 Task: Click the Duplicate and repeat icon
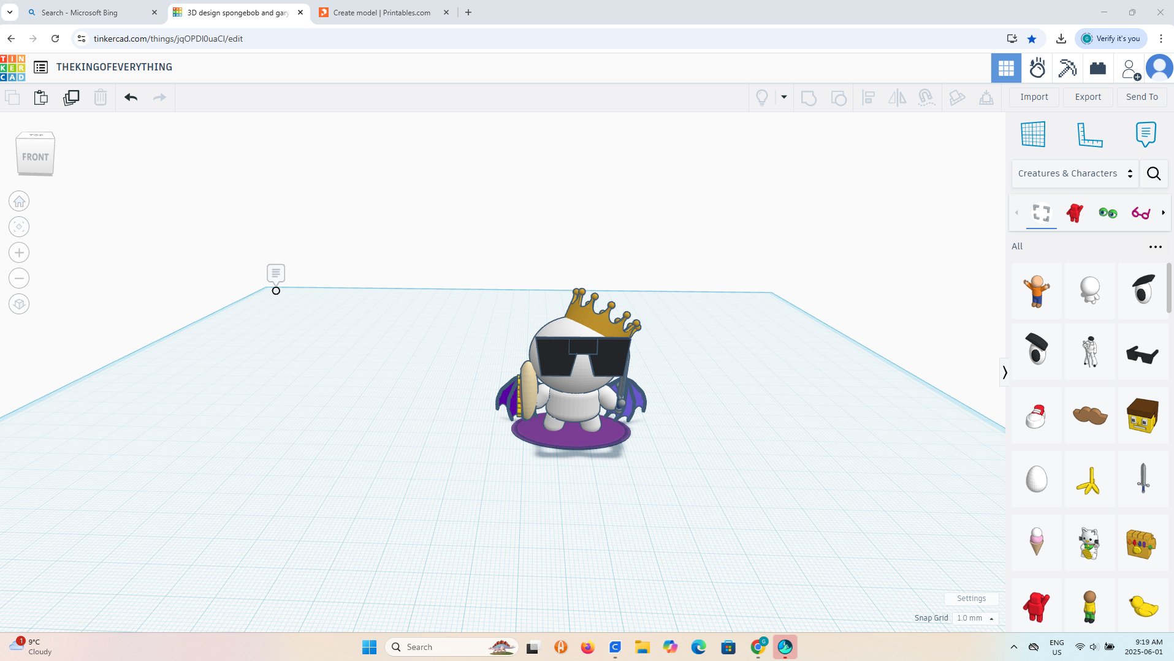71,97
